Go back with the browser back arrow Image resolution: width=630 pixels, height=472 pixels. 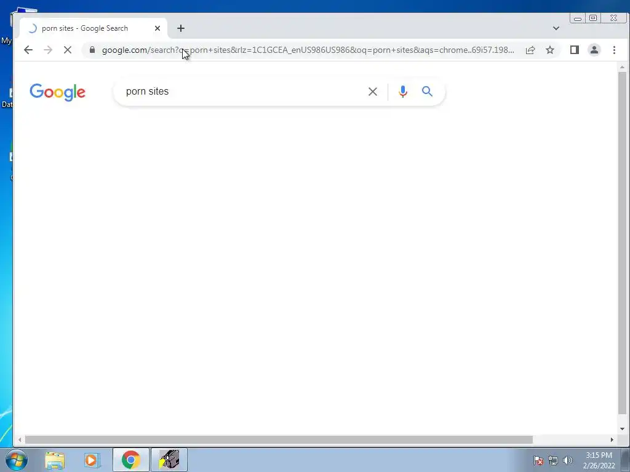pos(28,50)
